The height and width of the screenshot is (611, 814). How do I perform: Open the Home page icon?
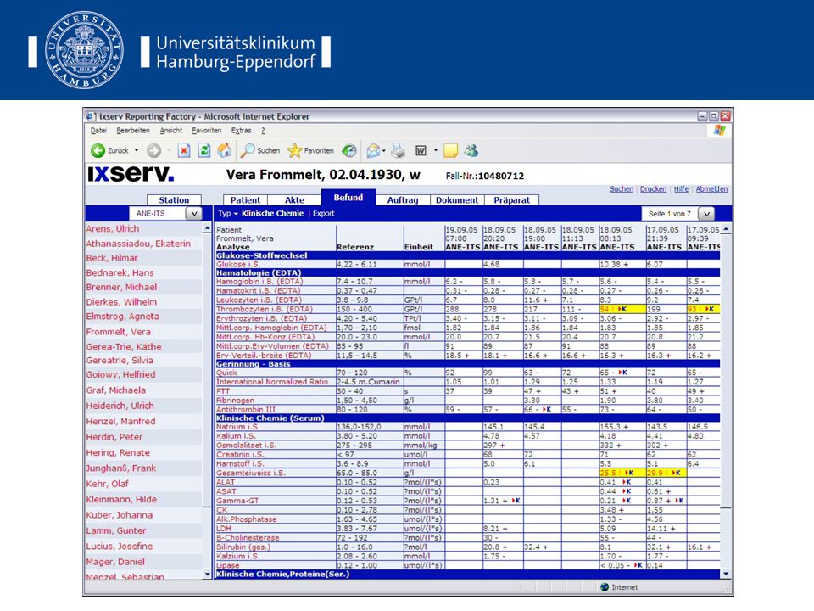[224, 151]
